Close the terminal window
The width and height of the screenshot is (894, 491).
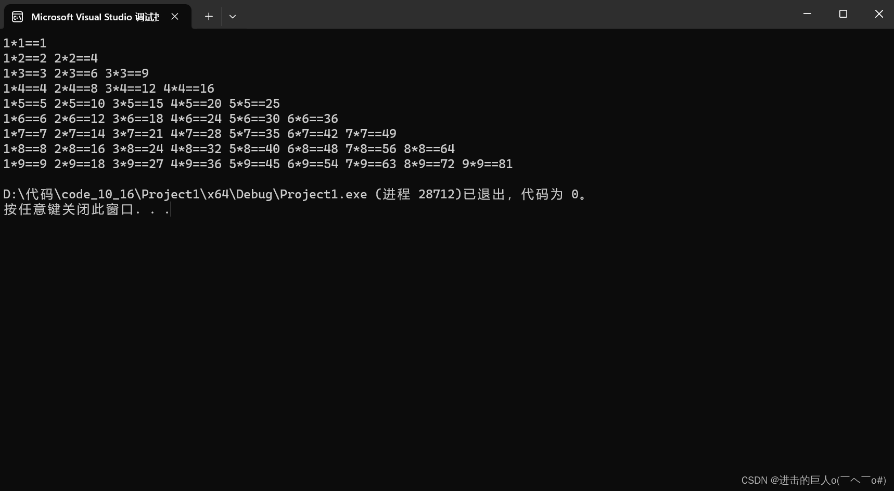pyautogui.click(x=879, y=14)
